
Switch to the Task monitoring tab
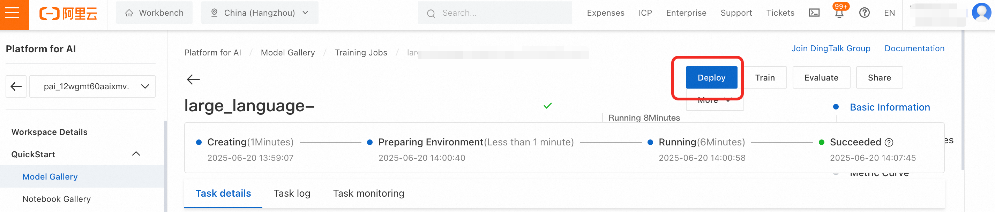368,194
